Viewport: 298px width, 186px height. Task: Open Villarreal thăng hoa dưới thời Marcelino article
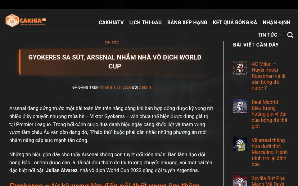[x=269, y=152]
